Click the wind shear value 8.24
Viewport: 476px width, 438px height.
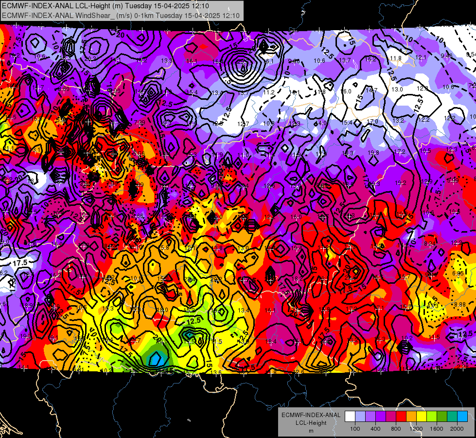(430, 243)
